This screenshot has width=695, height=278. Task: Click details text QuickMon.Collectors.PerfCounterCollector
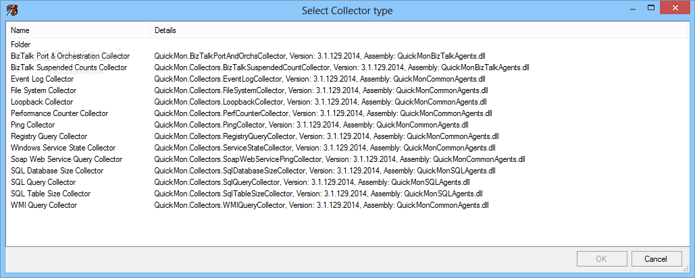(222, 114)
